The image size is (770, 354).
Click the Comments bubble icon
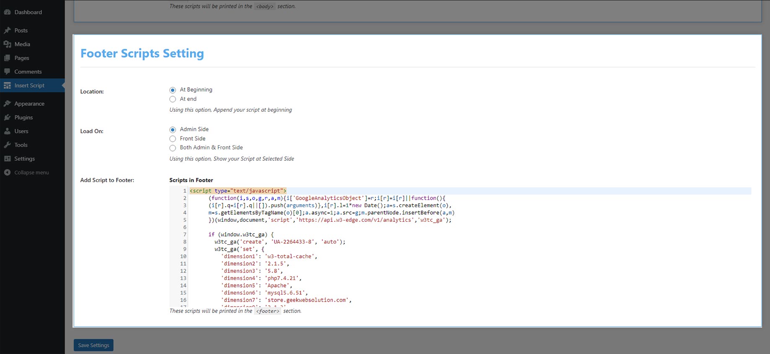[x=7, y=72]
